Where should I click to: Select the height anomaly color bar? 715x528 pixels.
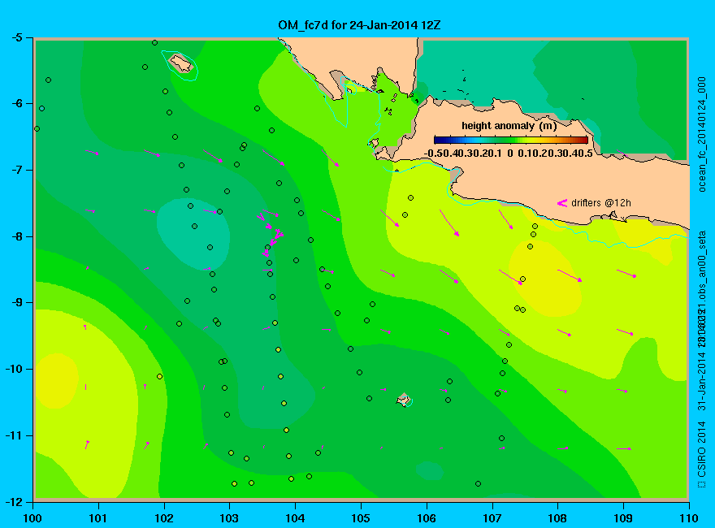point(511,140)
